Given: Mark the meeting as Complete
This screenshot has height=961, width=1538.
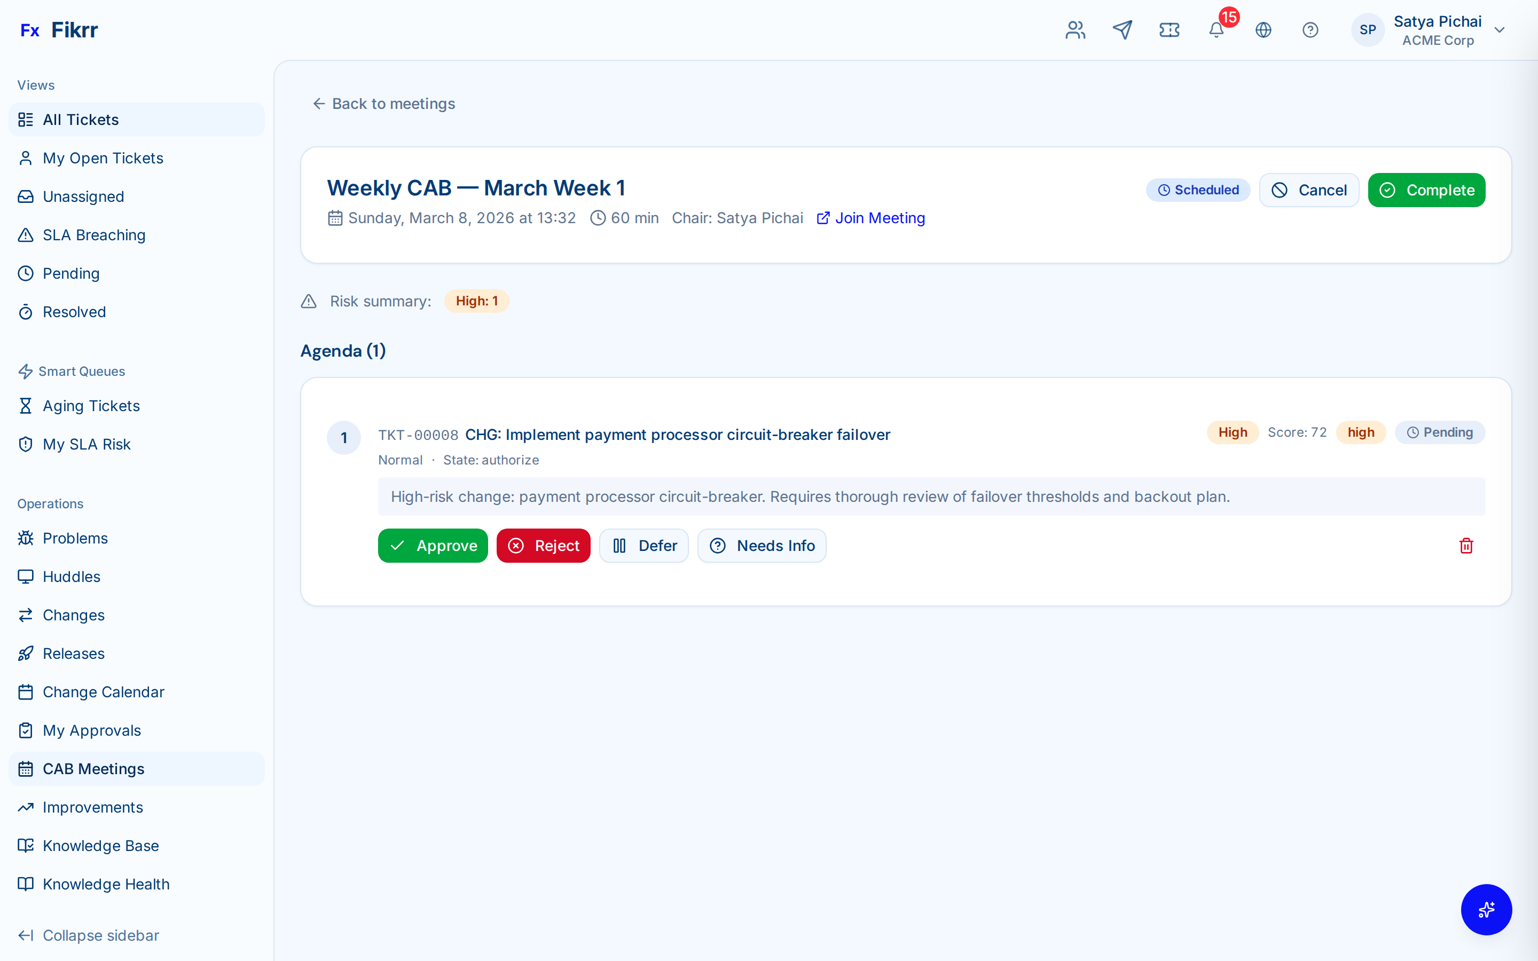Looking at the screenshot, I should (1427, 190).
